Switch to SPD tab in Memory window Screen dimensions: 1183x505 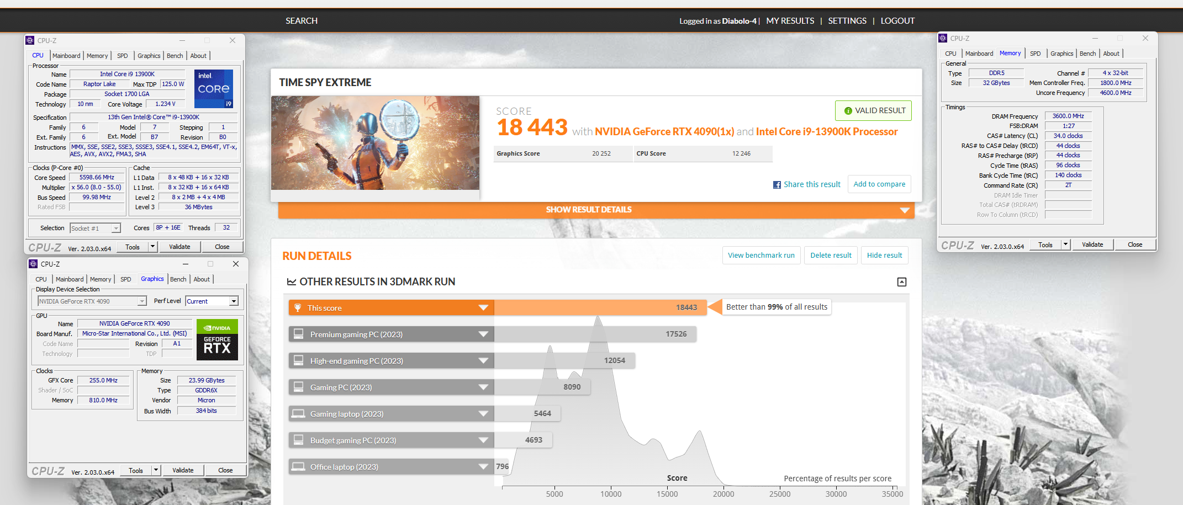click(1035, 54)
